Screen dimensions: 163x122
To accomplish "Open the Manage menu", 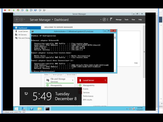I will (119, 20).
